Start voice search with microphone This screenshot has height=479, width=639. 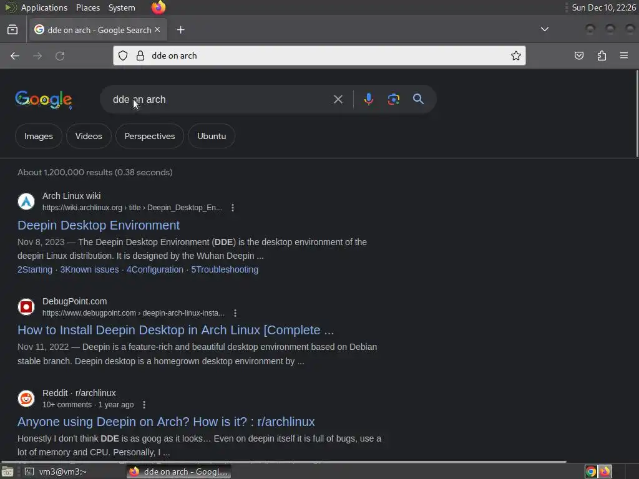click(368, 99)
